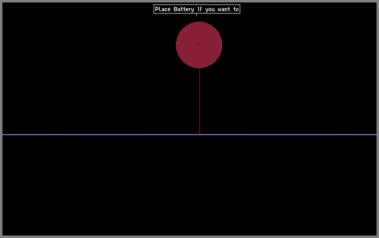Click the word "Battery" in the tooltip
This screenshot has width=379, height=238.
[x=184, y=9]
